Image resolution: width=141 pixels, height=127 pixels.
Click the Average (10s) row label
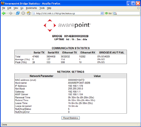22,59
